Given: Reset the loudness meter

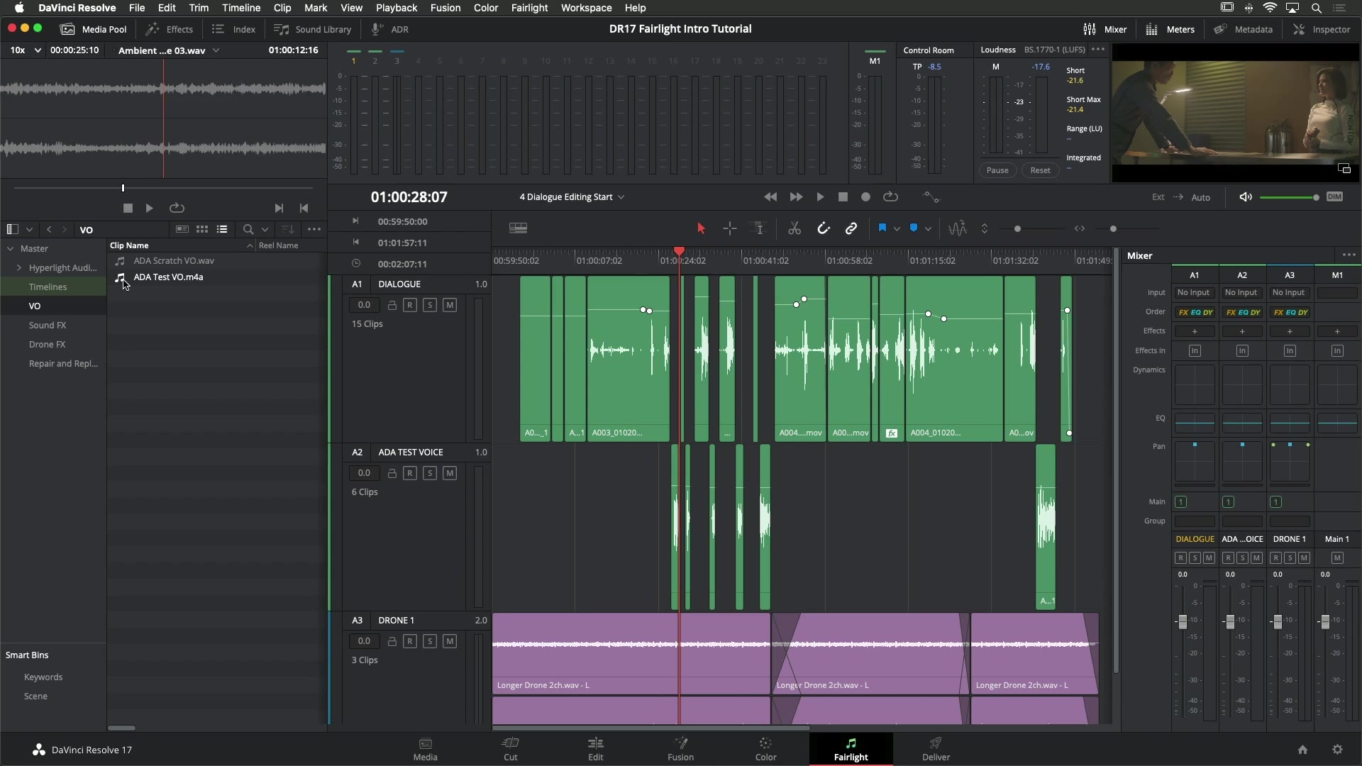Looking at the screenshot, I should tap(1040, 170).
